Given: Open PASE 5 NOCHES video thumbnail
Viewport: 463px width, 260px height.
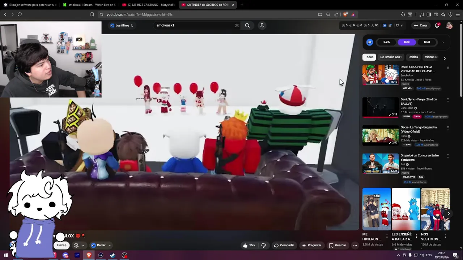Looking at the screenshot, I should (381, 75).
